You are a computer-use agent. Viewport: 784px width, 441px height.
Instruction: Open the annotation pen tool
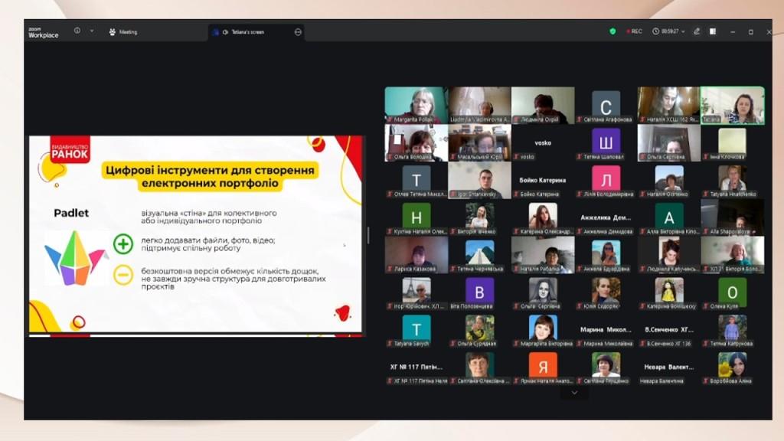(697, 31)
